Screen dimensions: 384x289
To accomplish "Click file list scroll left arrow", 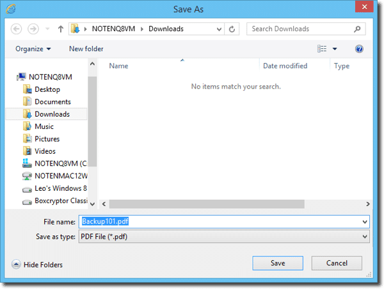I will 104,204.
